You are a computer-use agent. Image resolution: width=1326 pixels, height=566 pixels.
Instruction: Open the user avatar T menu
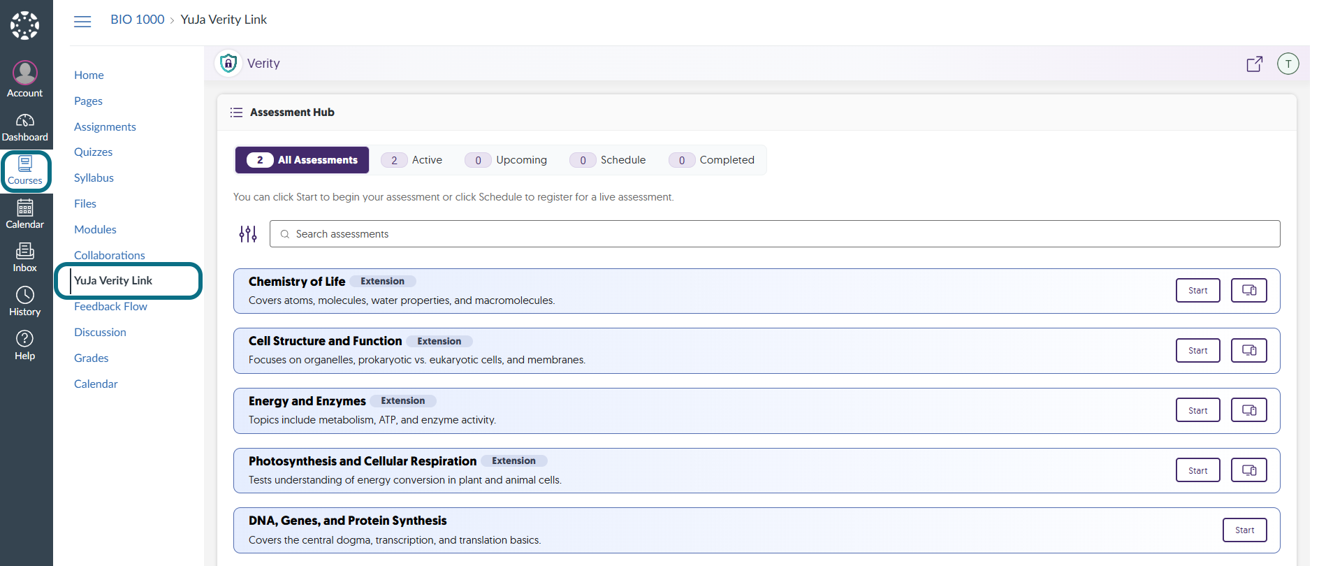tap(1288, 64)
